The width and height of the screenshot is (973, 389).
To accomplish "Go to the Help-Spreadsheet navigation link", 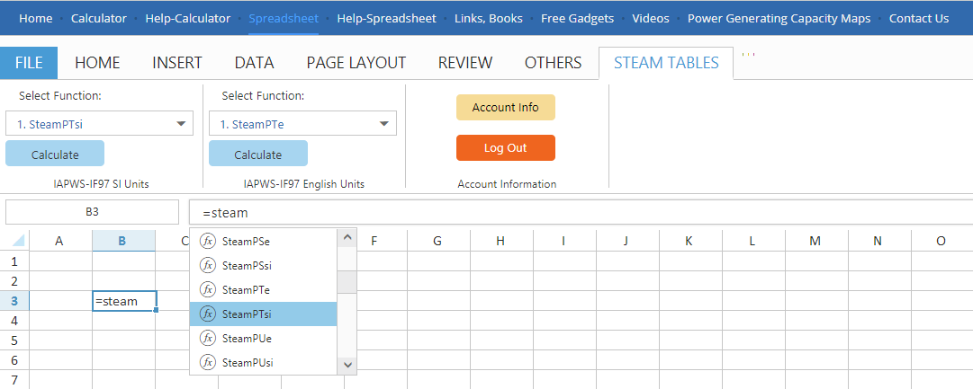I will (x=386, y=18).
